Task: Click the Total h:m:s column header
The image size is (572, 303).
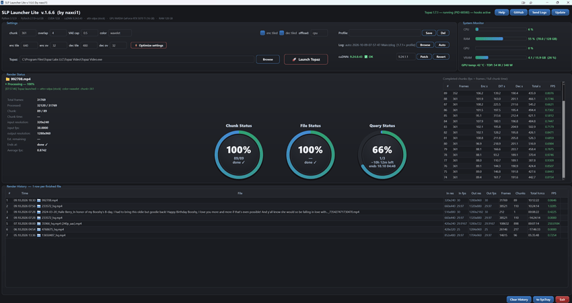Action: (538, 193)
